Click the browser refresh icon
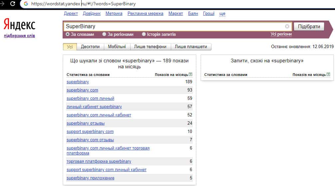The image size is (335, 186). (12, 4)
